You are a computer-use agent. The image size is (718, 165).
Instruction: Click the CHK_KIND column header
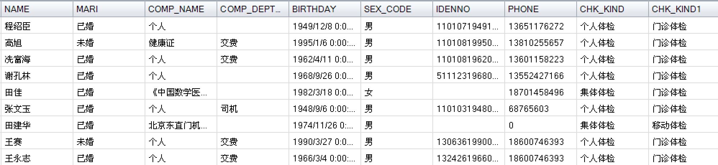point(612,9)
